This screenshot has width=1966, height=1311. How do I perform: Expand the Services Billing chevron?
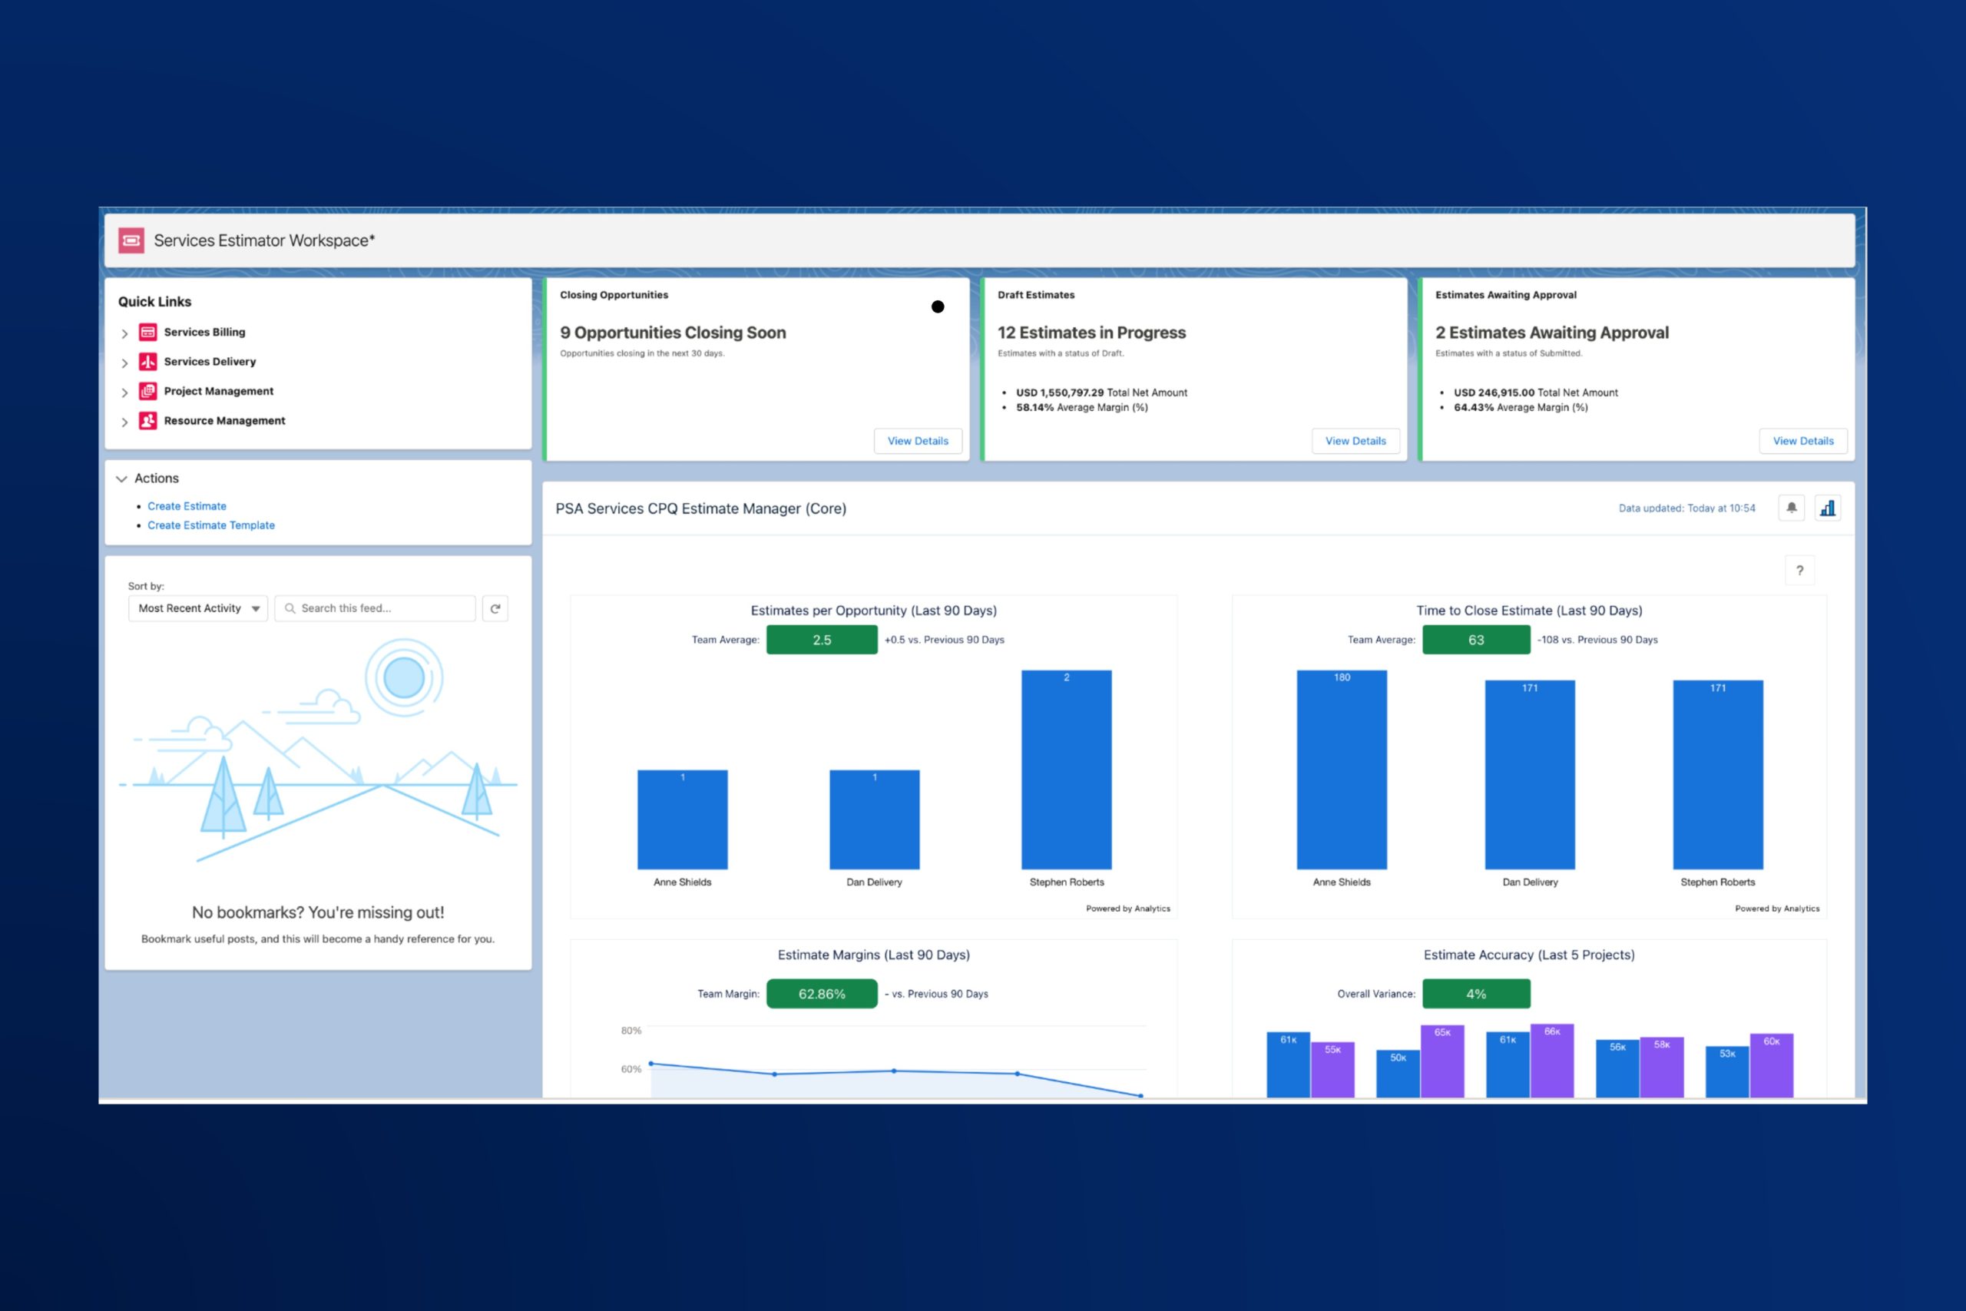[124, 333]
